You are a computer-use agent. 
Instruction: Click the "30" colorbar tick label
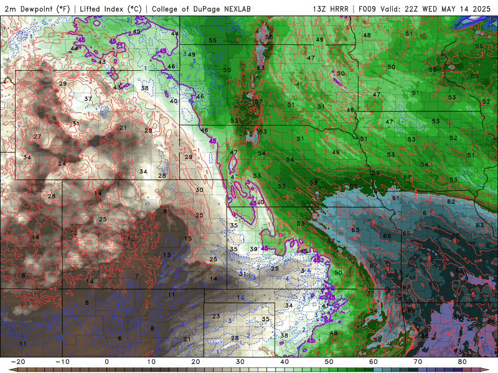click(x=240, y=362)
